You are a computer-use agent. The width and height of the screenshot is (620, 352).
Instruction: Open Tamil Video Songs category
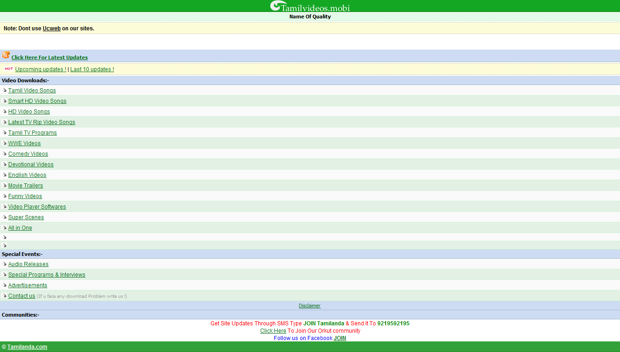coord(32,91)
